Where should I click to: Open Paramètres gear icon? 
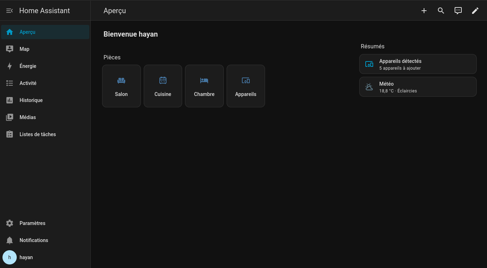pyautogui.click(x=10, y=223)
